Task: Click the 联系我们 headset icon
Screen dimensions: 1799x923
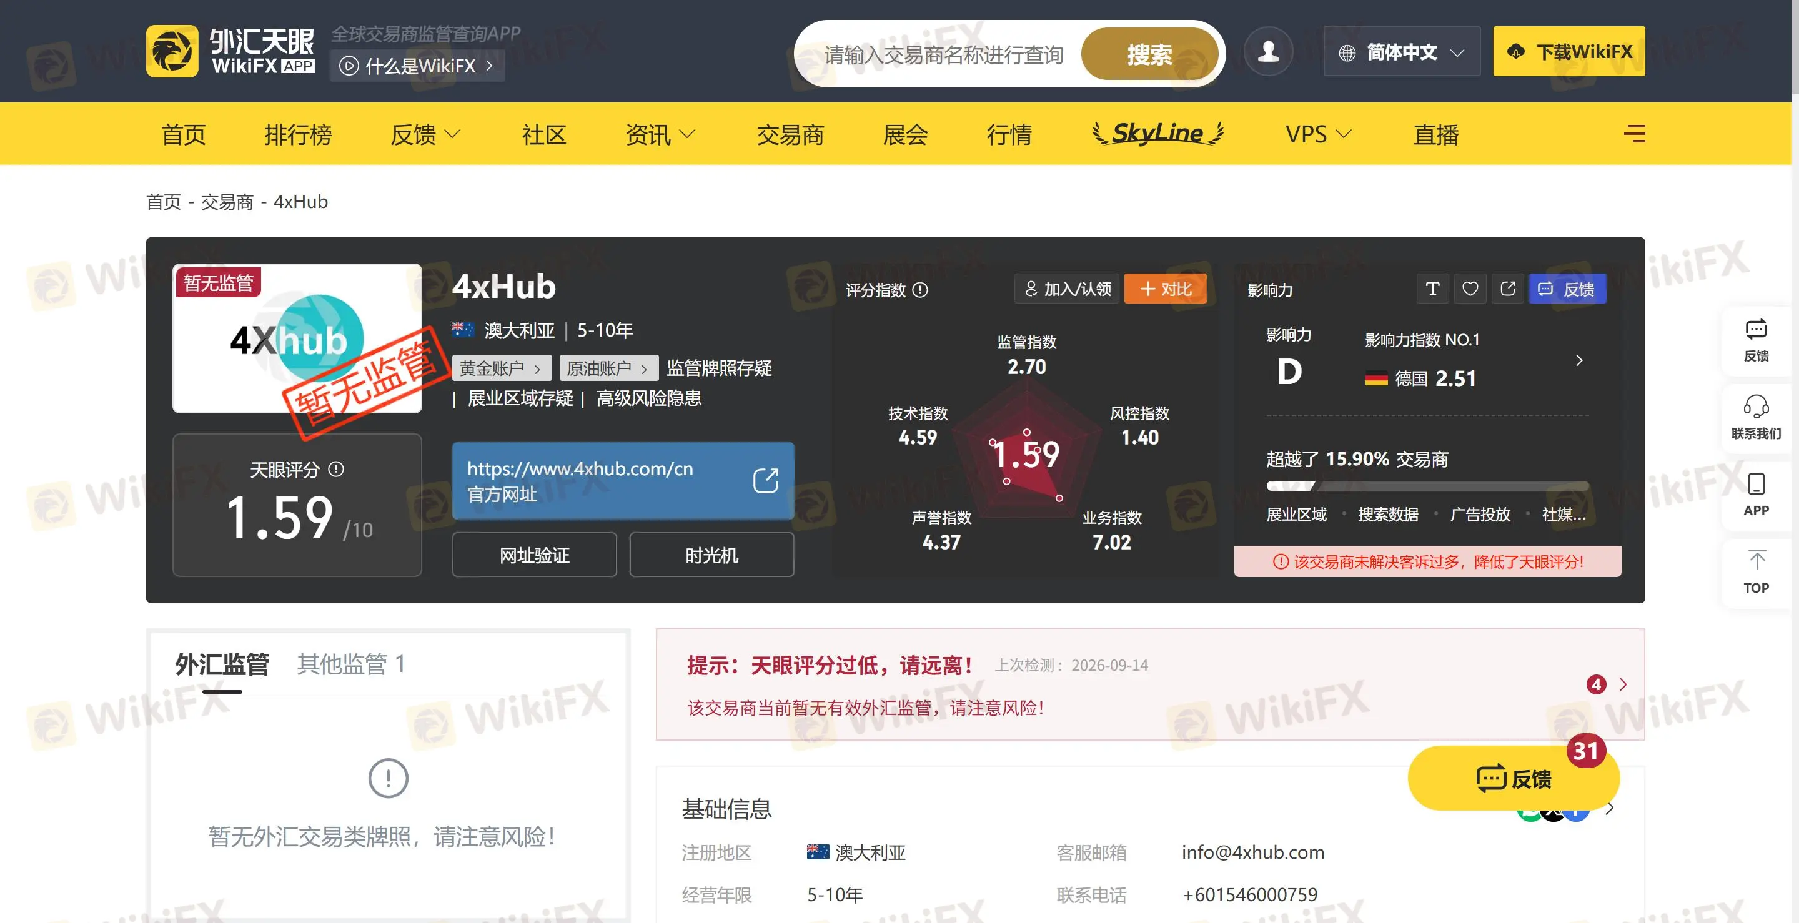Action: [1756, 418]
